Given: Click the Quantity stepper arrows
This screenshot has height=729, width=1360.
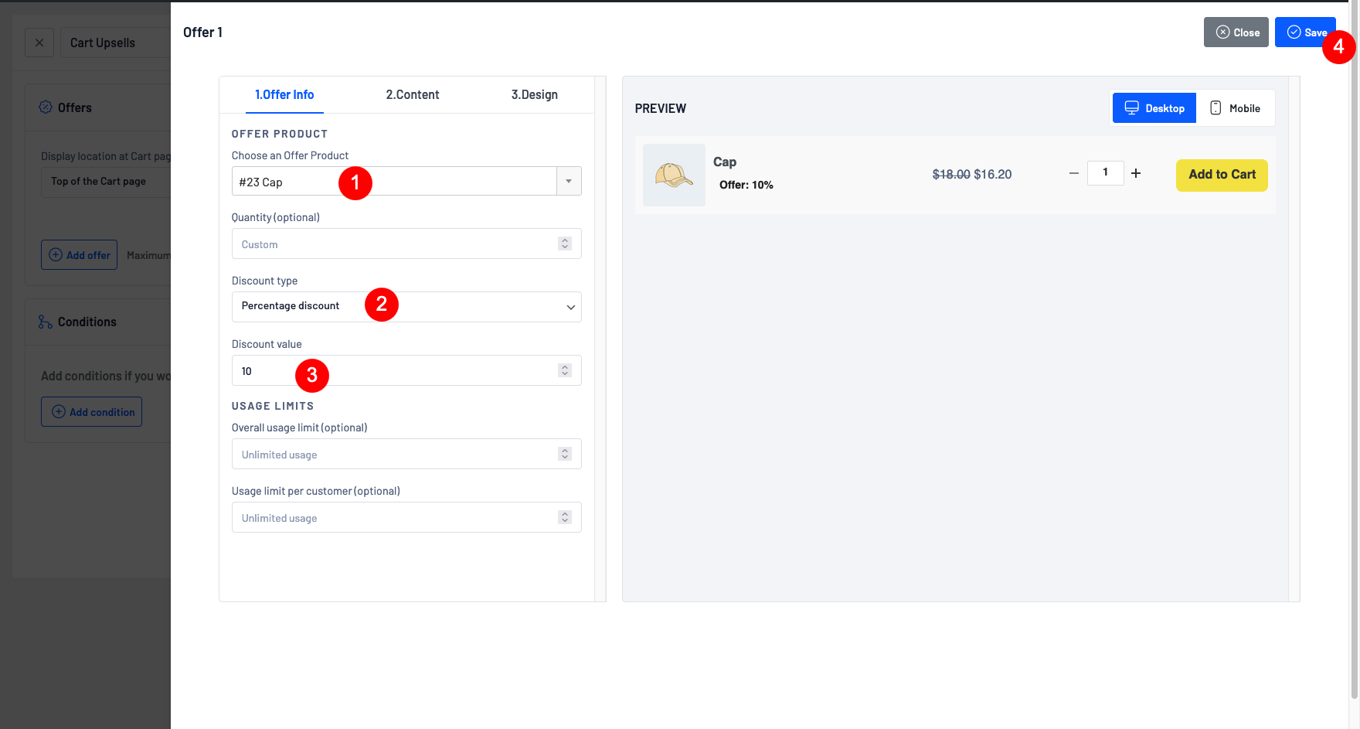Looking at the screenshot, I should click(x=565, y=244).
